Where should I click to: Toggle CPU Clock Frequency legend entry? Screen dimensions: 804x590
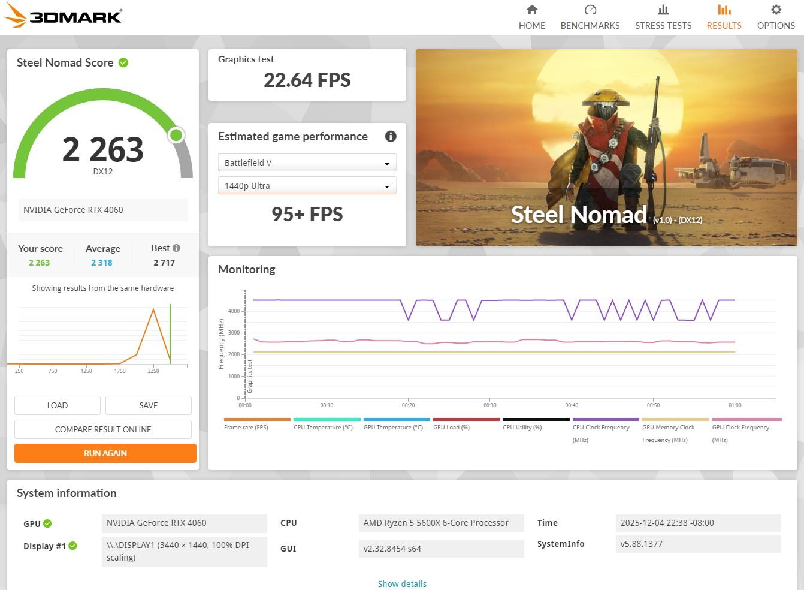606,431
